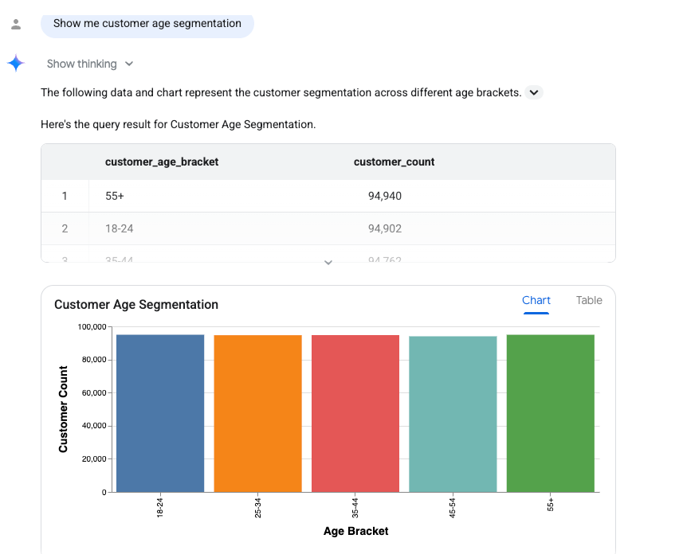Click the customer_count column header
Image resolution: width=683 pixels, height=554 pixels.
394,162
